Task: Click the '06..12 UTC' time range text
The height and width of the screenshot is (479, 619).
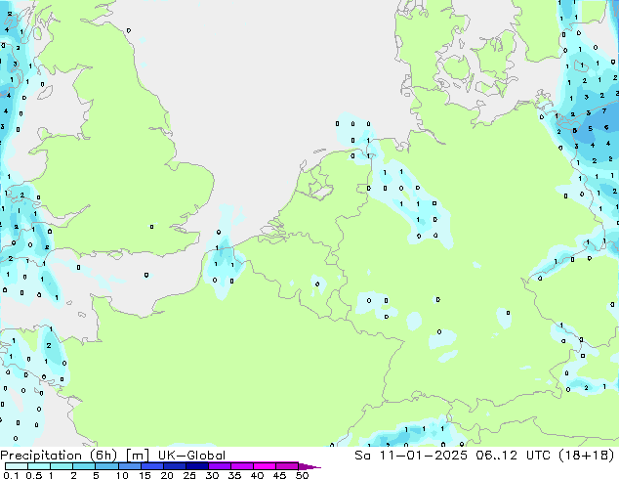Action: click(x=515, y=456)
